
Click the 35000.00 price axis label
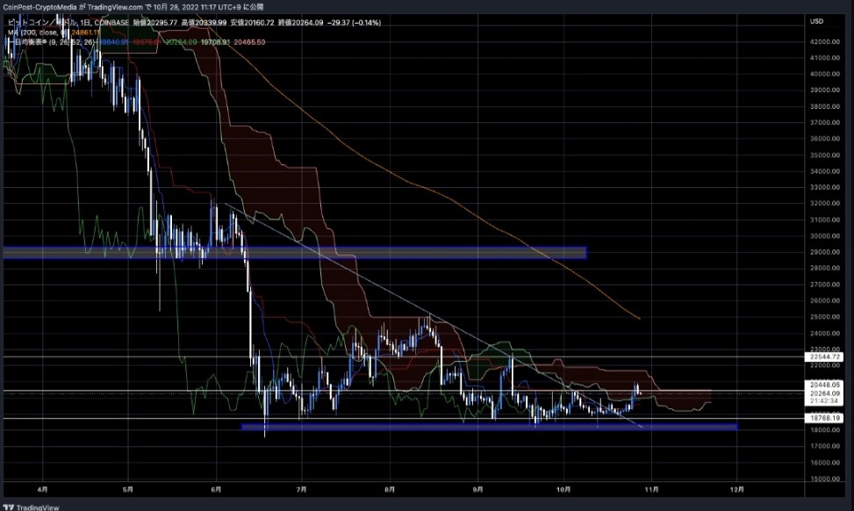tap(825, 155)
